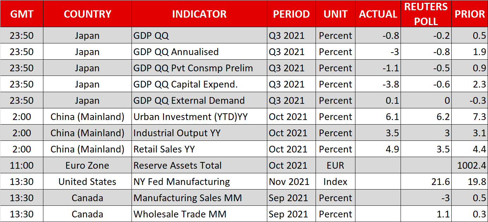Click the REUTERS POLL header
Viewport: 488px width, 222px height.
click(426, 14)
